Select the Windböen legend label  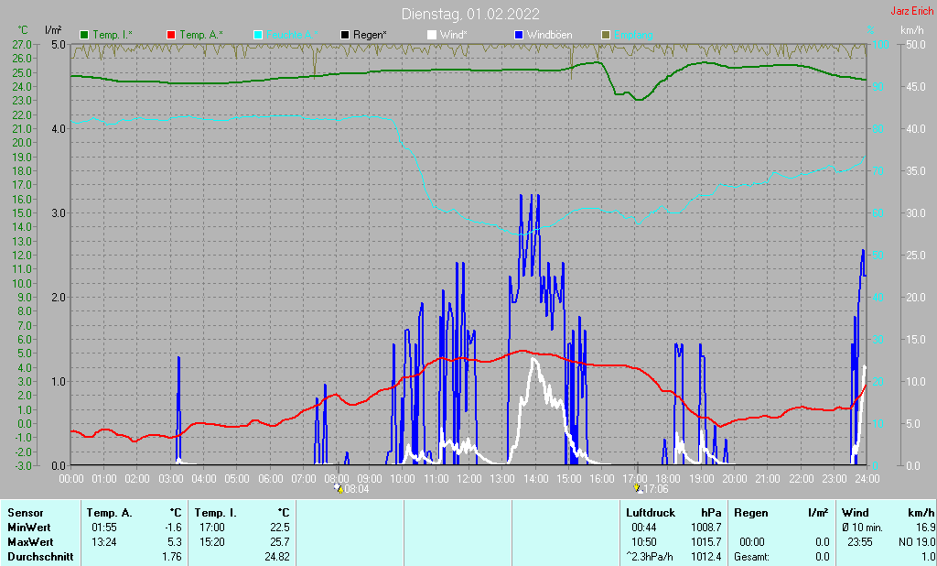(x=549, y=35)
